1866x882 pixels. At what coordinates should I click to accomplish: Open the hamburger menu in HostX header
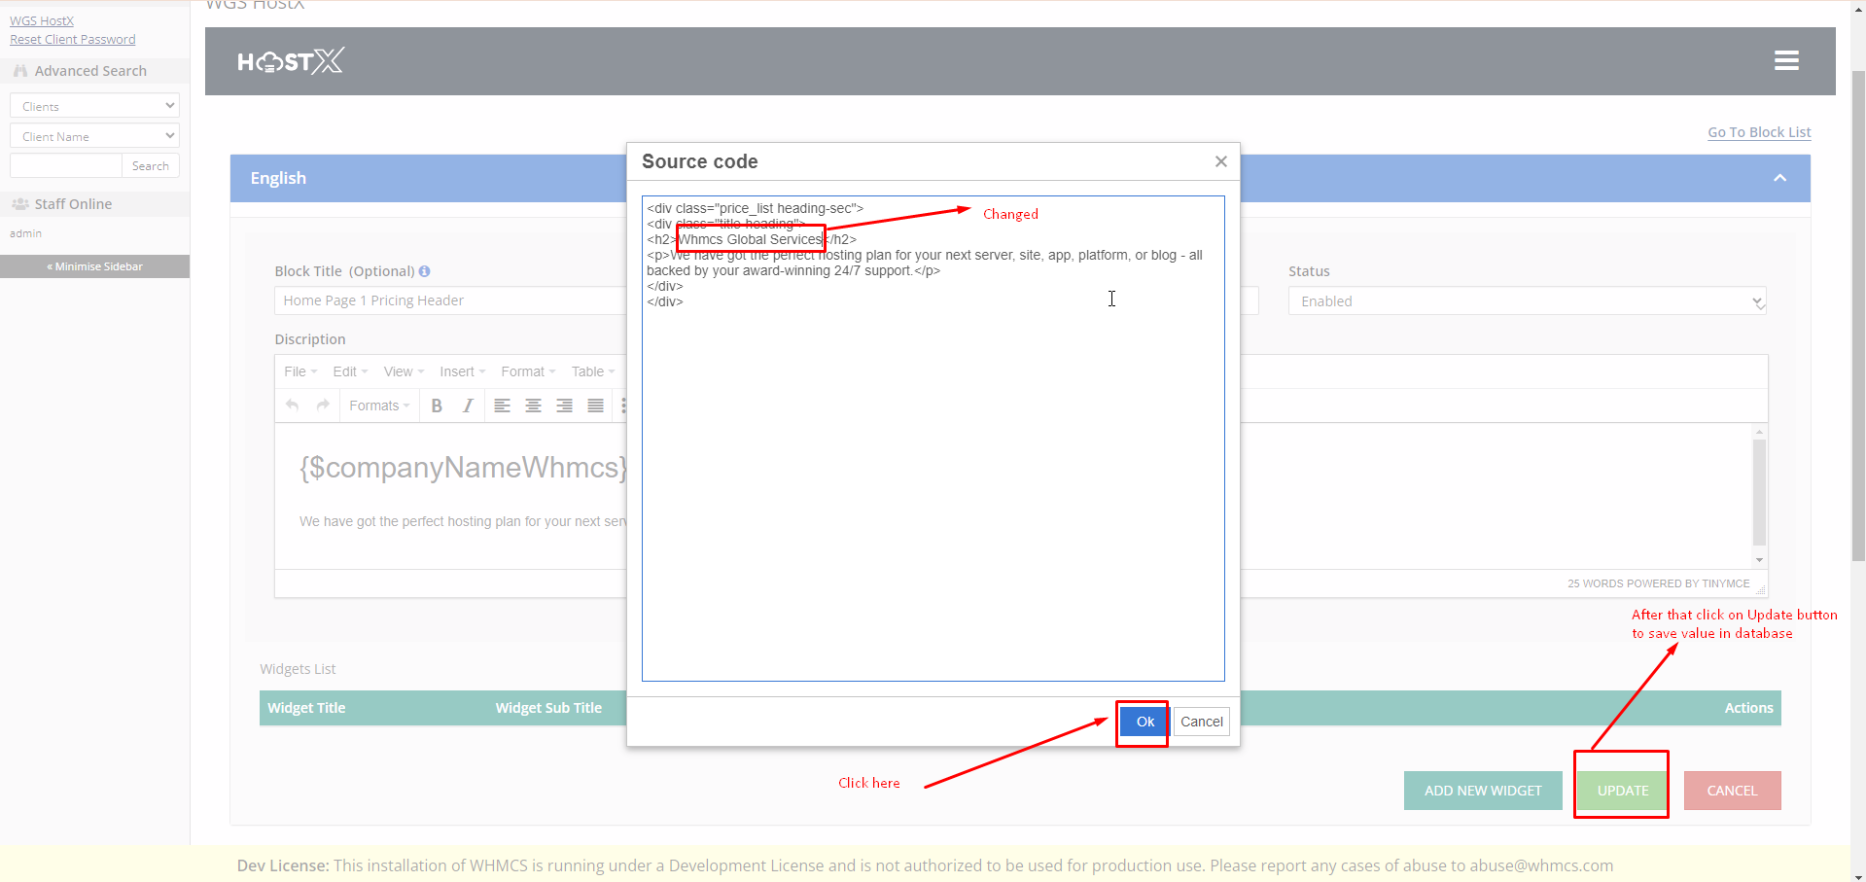pos(1786,60)
